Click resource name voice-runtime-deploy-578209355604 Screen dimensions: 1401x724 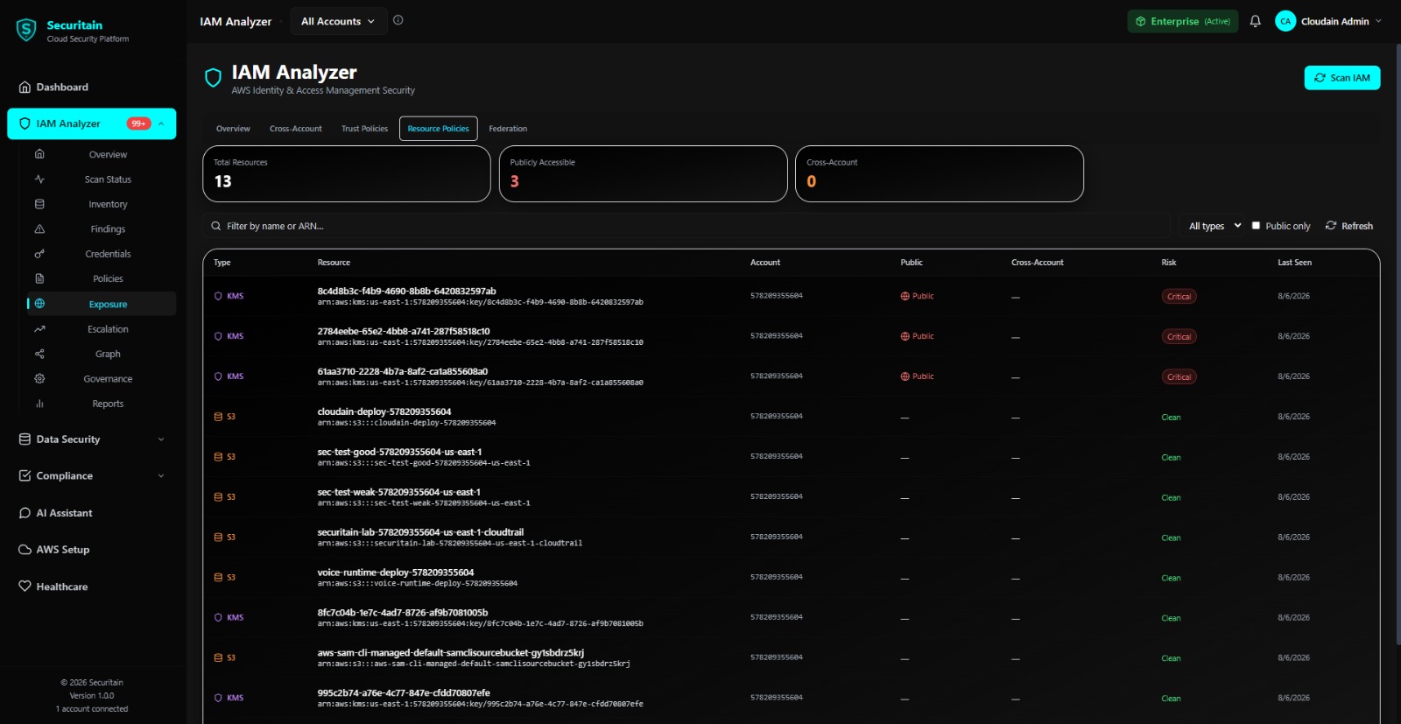pos(395,573)
